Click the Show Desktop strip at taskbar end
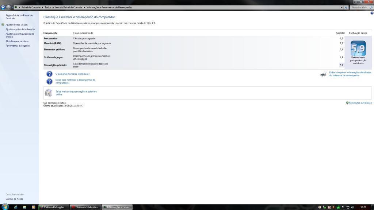Image resolution: width=374 pixels, height=210 pixels. [373, 207]
